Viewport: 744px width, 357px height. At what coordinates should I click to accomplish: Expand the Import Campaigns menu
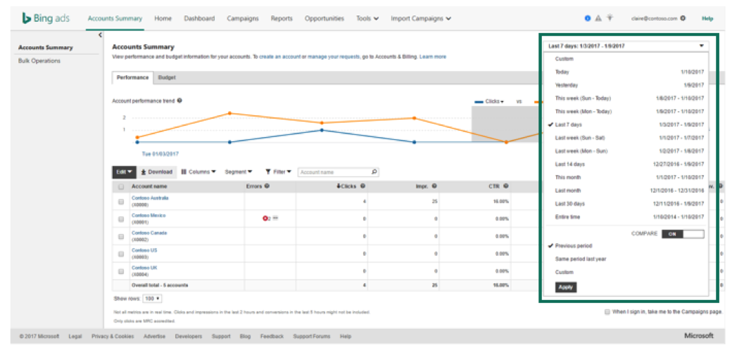tap(421, 18)
